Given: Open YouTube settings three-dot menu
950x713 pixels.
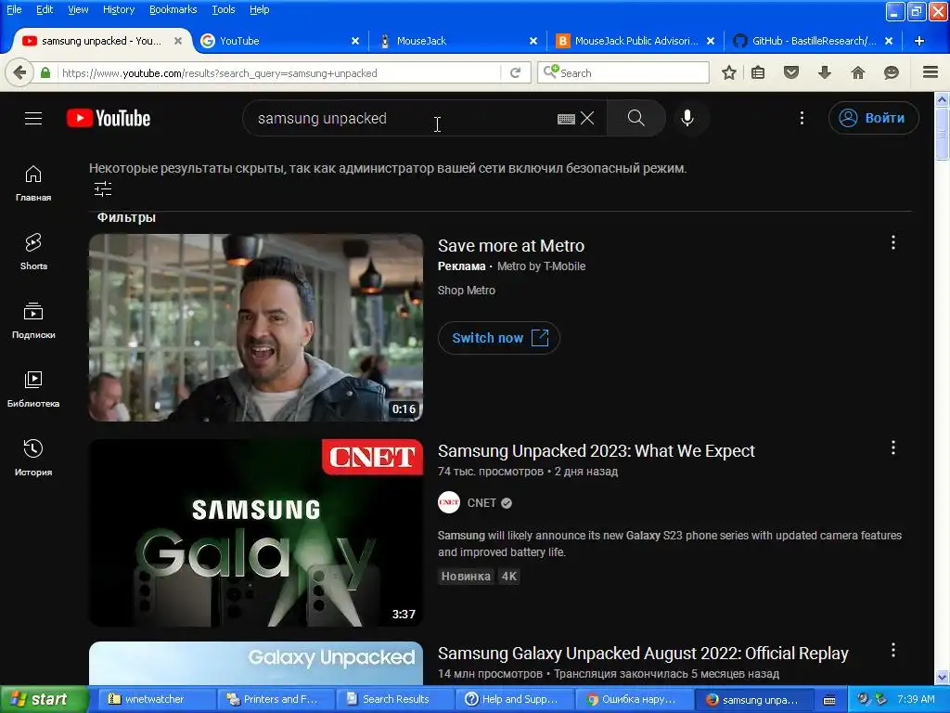Looking at the screenshot, I should [x=802, y=118].
